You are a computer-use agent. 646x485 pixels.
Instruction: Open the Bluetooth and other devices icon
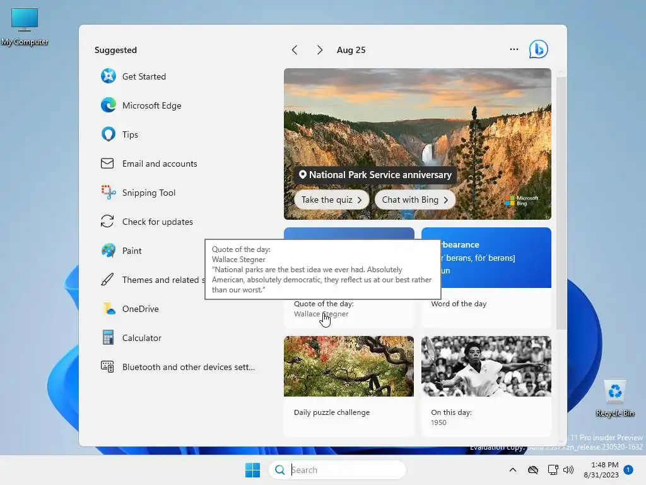click(x=107, y=367)
